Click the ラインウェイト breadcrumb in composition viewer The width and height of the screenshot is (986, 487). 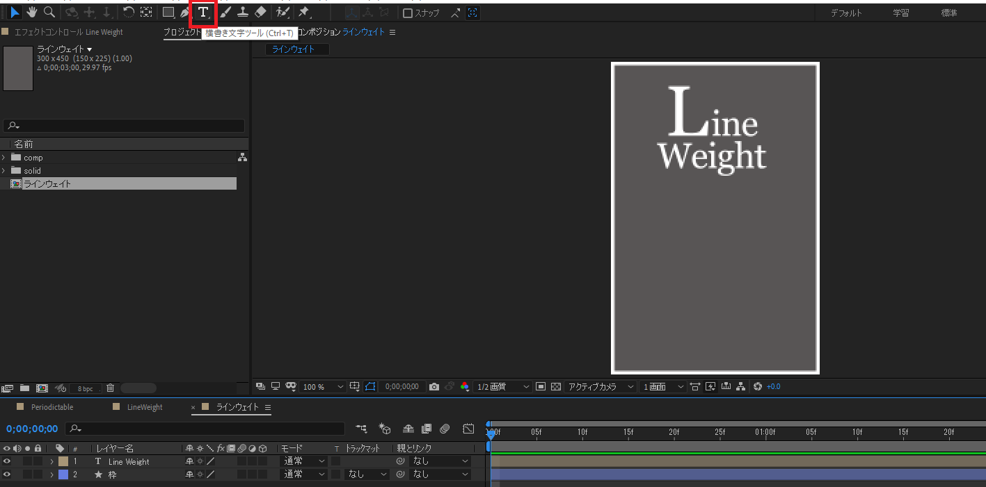coord(293,49)
